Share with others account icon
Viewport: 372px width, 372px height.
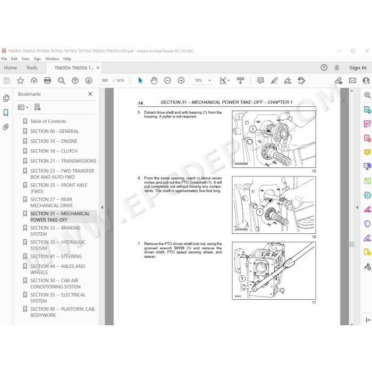click(x=366, y=81)
